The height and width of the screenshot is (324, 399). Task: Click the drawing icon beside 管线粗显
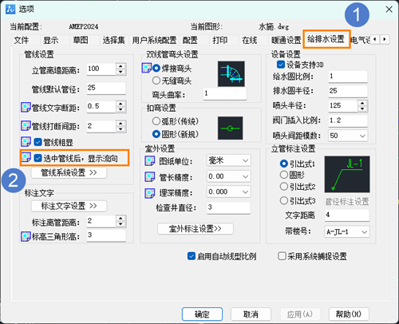pos(26,142)
